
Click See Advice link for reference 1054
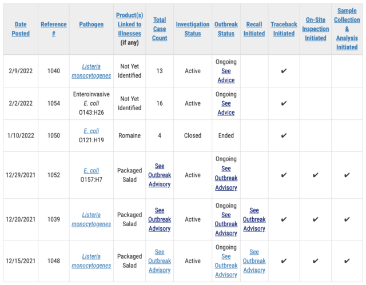point(226,108)
